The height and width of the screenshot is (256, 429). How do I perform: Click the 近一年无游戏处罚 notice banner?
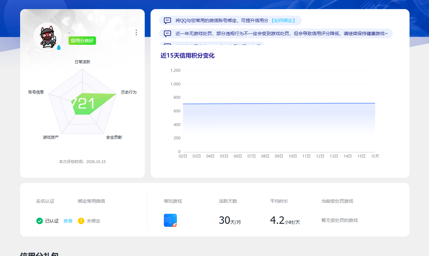[276, 33]
